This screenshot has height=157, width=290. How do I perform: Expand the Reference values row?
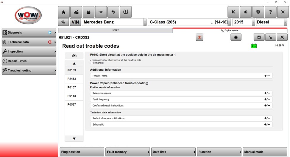181,93
